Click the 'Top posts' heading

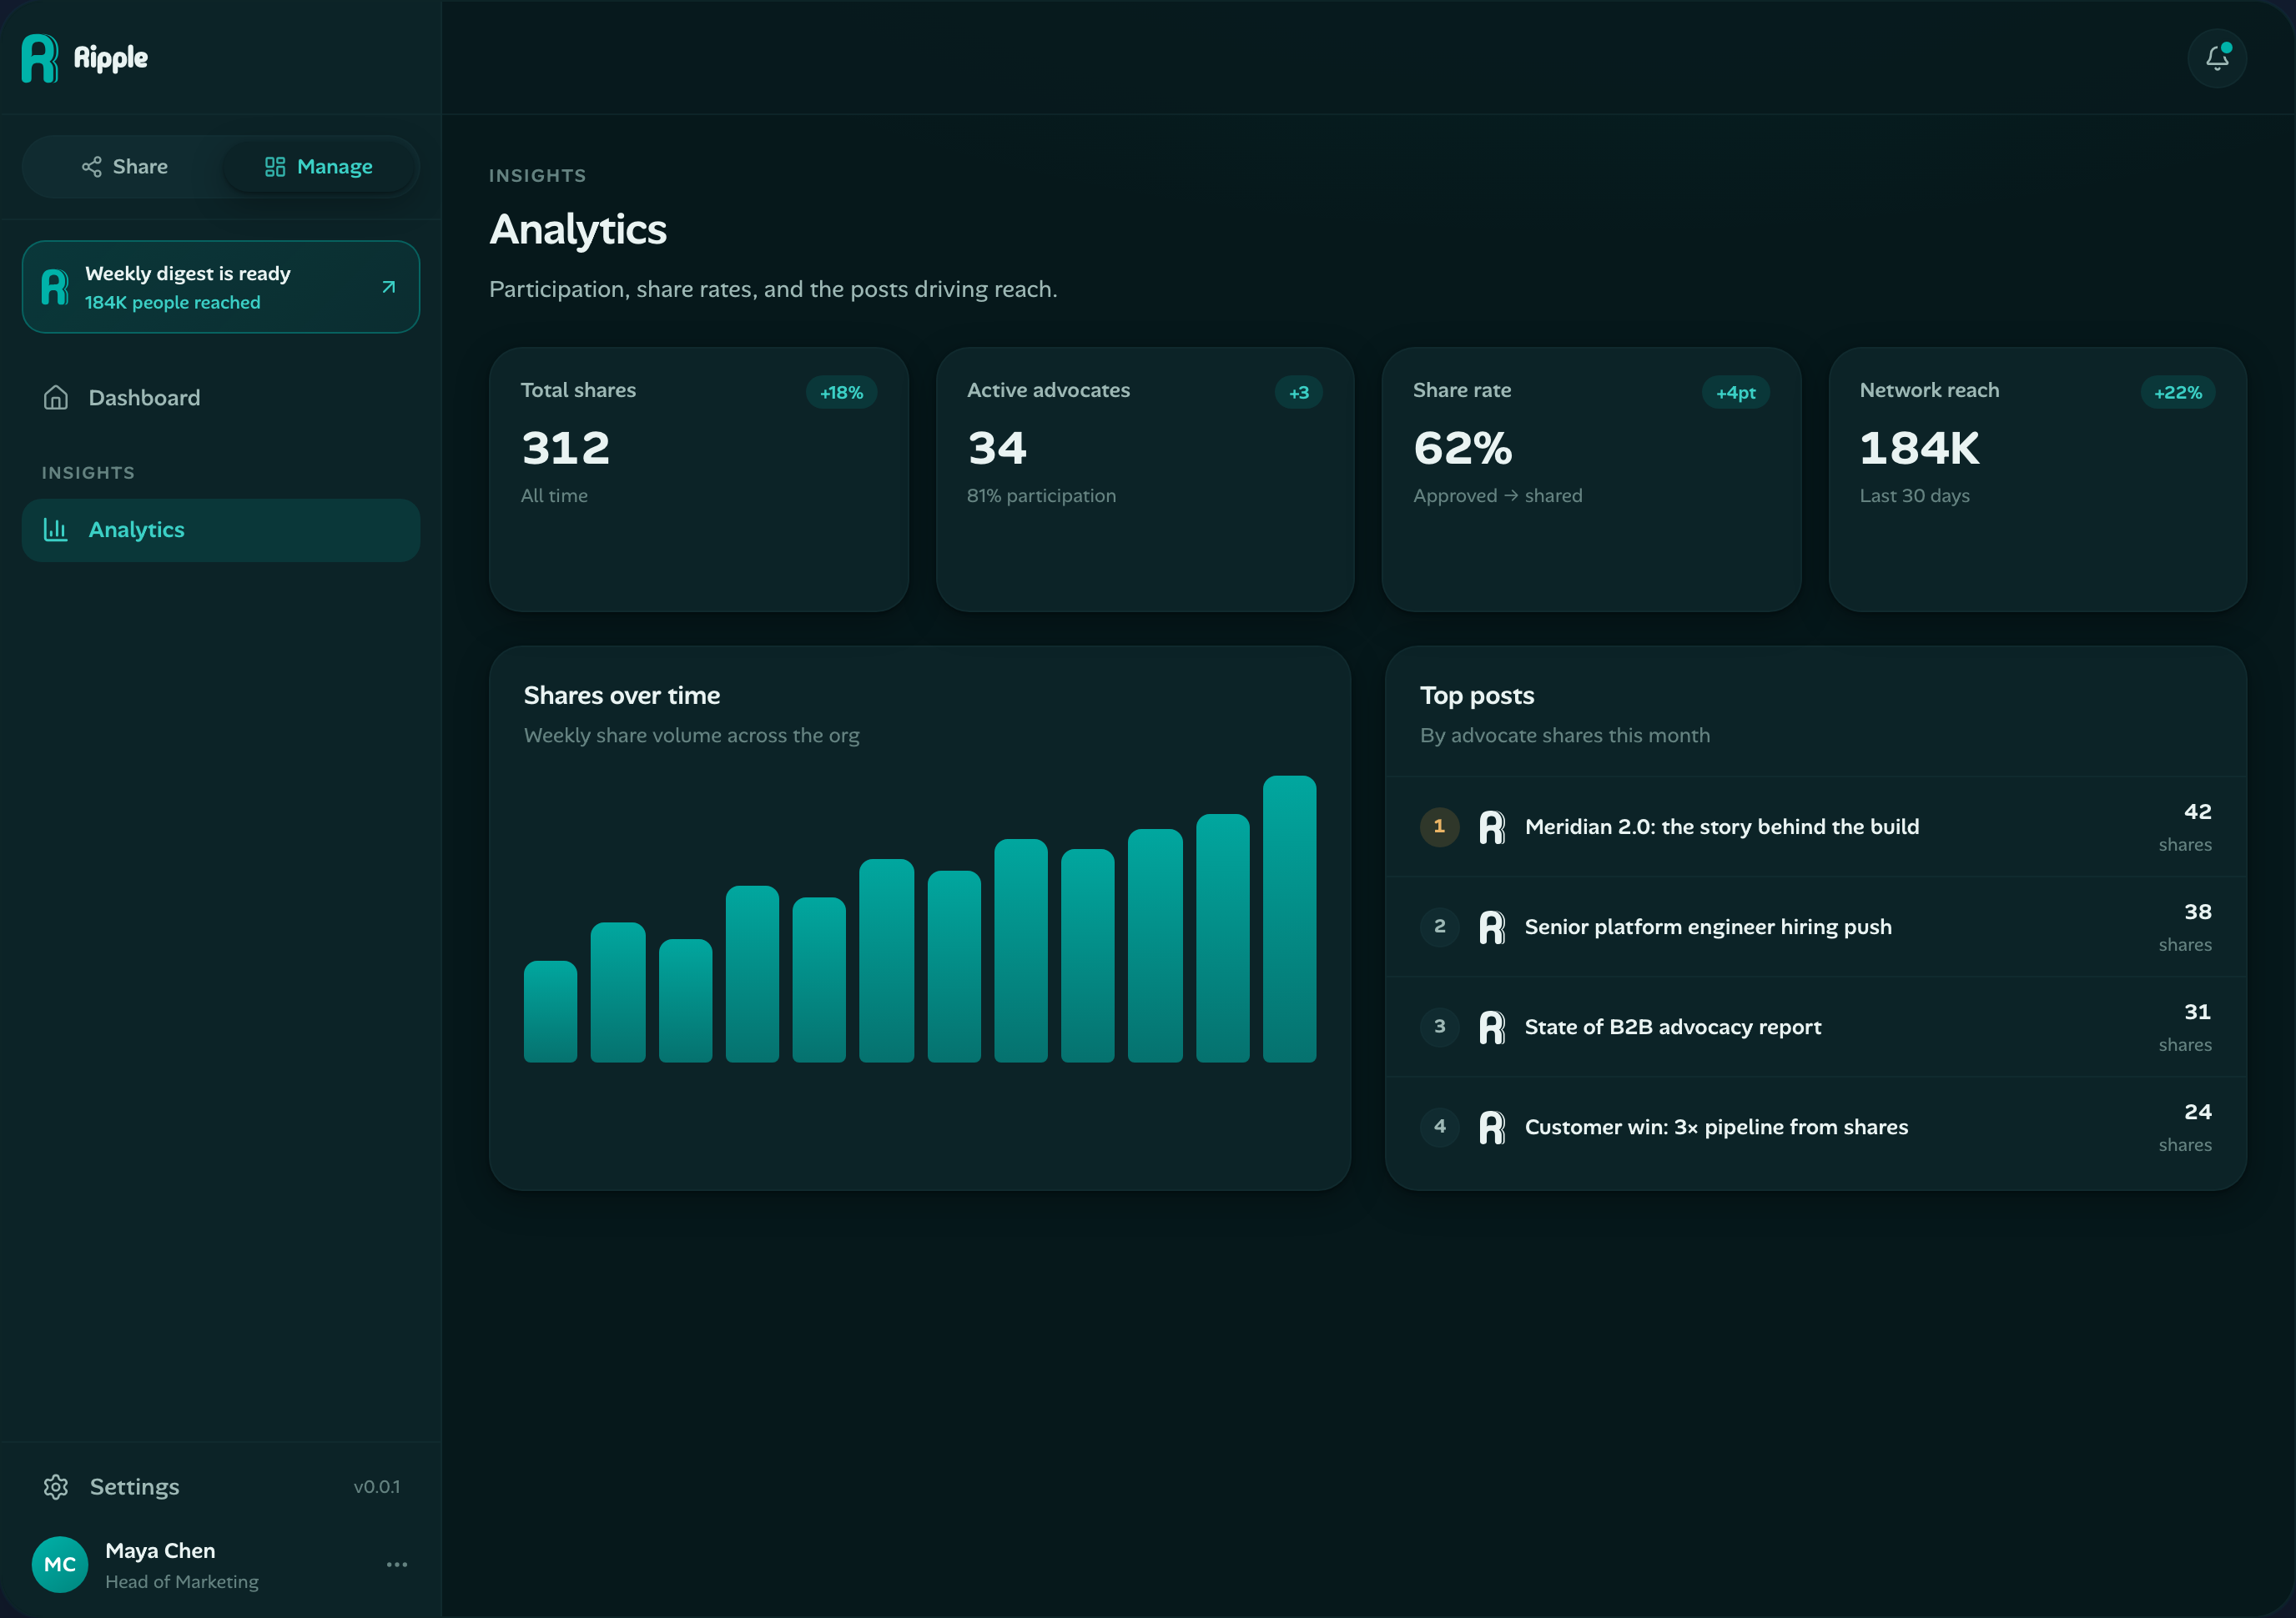click(x=1477, y=696)
